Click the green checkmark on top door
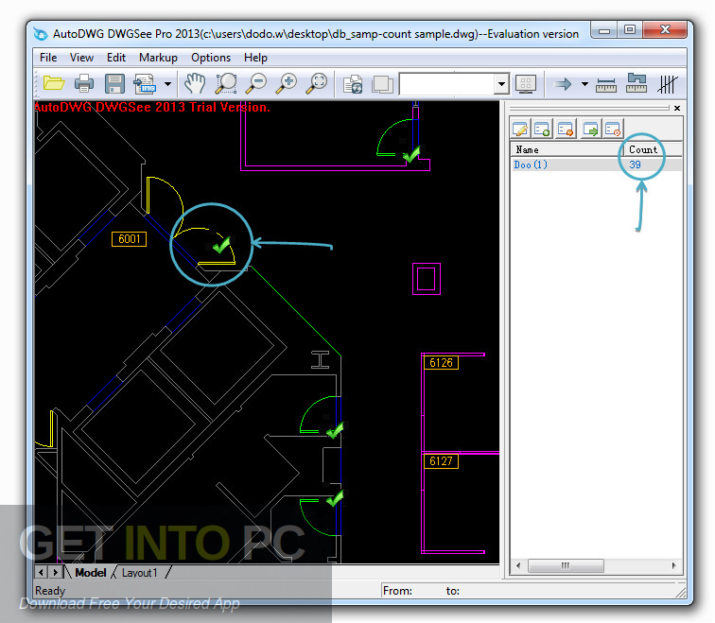The image size is (715, 623). tap(411, 154)
